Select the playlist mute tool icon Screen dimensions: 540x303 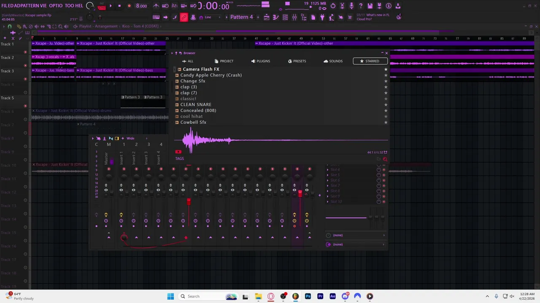(37, 27)
